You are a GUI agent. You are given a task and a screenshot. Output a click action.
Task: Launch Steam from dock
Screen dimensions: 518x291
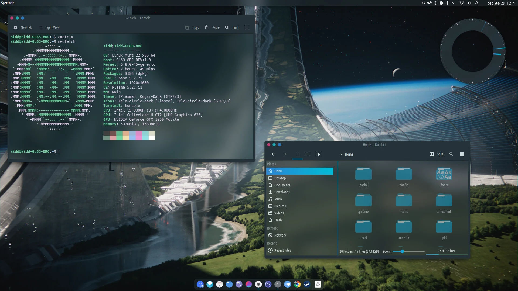click(x=307, y=284)
